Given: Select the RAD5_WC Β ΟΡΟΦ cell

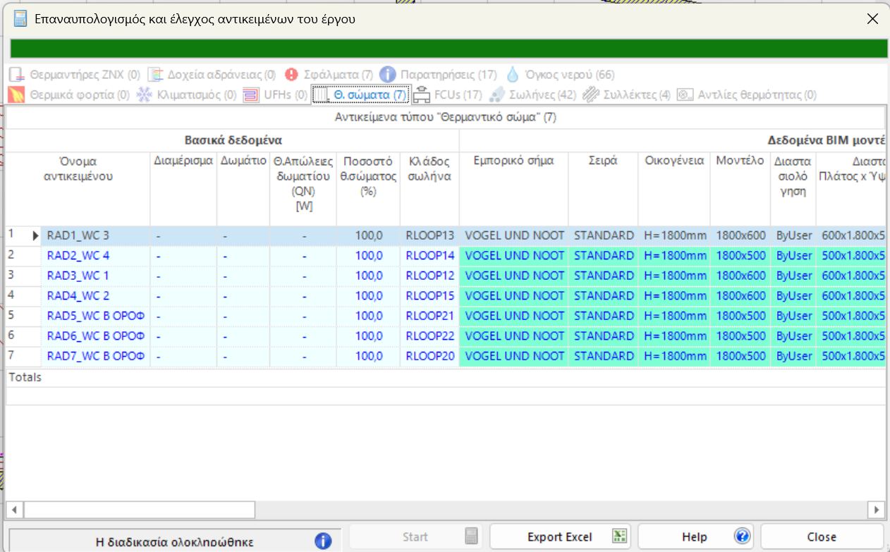Looking at the screenshot, I should [x=95, y=316].
